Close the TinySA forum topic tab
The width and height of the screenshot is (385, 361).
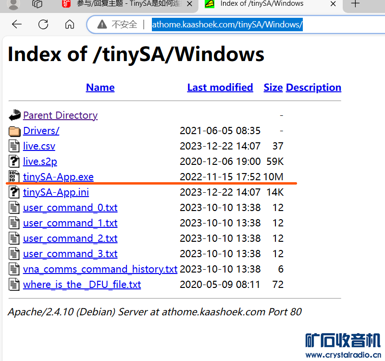[x=189, y=4]
